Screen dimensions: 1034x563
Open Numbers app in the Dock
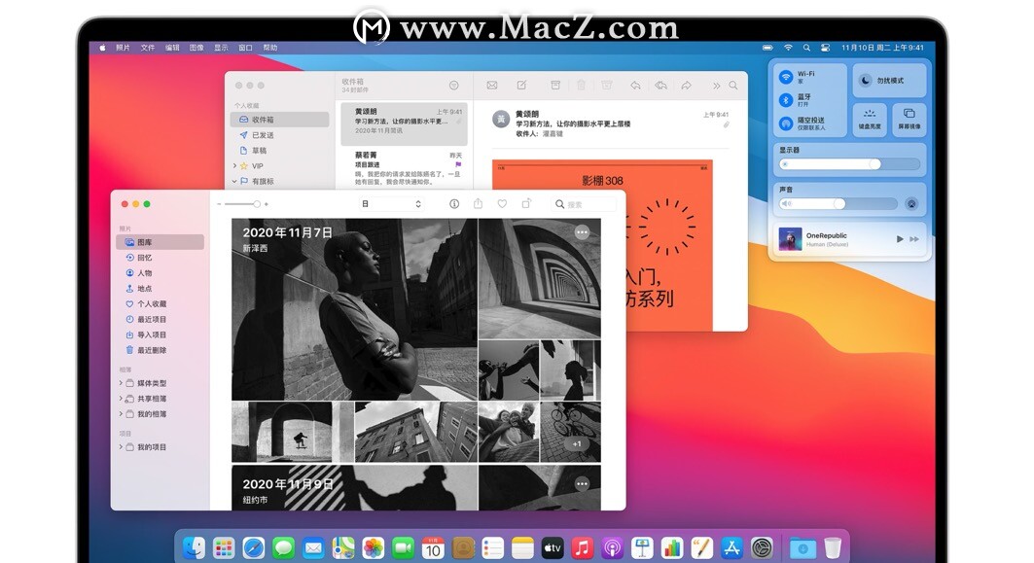(671, 547)
